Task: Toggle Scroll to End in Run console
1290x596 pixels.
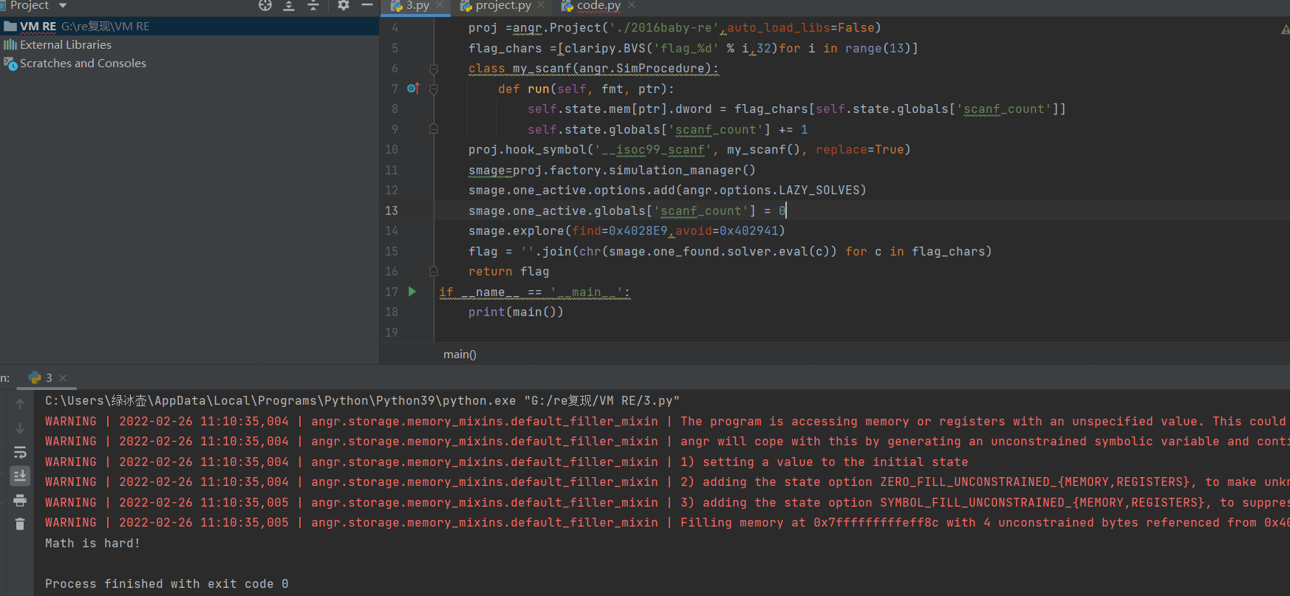Action: tap(20, 476)
